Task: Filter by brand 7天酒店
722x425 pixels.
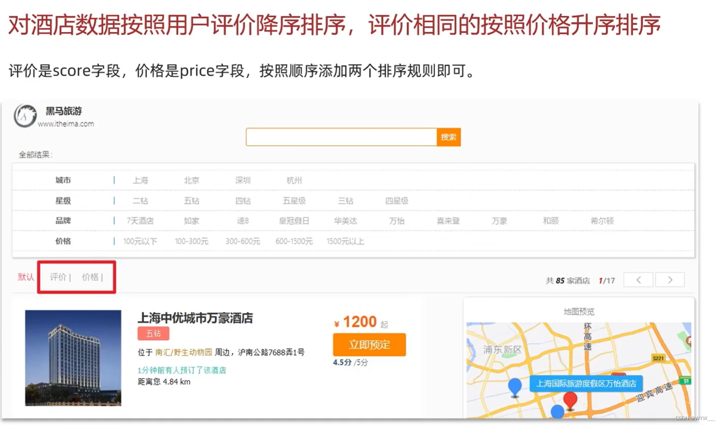Action: (140, 221)
